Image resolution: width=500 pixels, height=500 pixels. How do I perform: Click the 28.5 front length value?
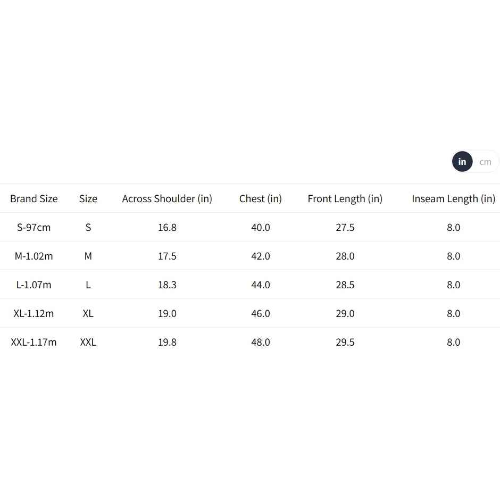coord(345,285)
